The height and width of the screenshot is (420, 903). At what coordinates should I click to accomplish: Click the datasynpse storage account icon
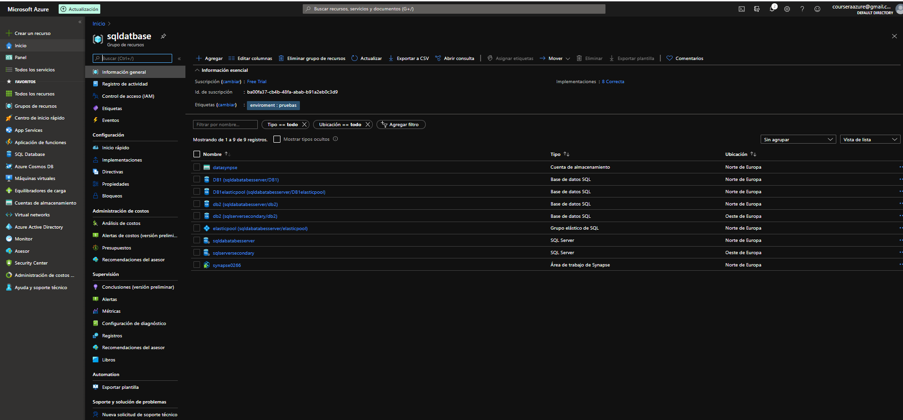point(207,167)
